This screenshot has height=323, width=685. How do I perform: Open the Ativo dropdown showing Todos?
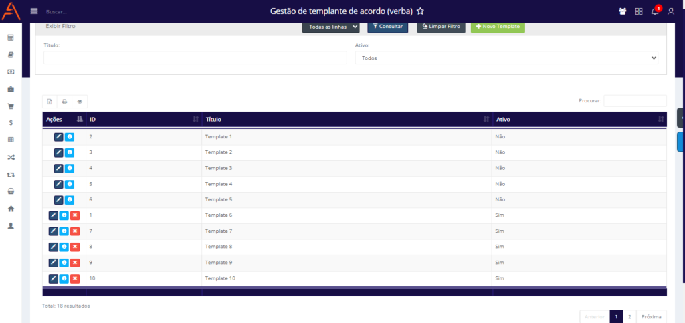point(507,58)
